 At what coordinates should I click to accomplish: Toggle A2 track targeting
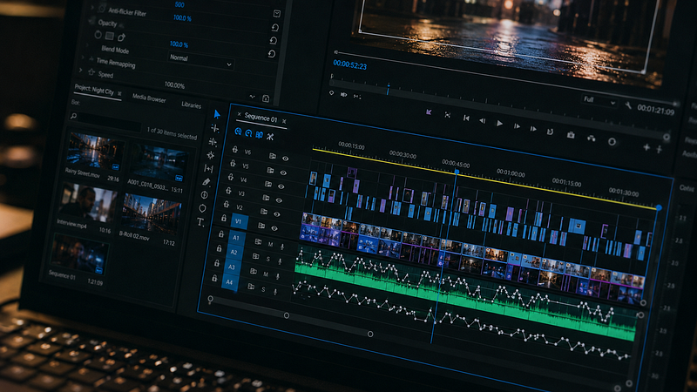pos(233,252)
